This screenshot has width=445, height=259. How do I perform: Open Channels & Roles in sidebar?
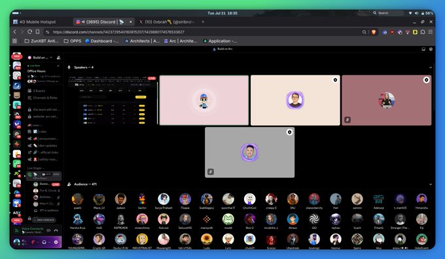coord(43,98)
